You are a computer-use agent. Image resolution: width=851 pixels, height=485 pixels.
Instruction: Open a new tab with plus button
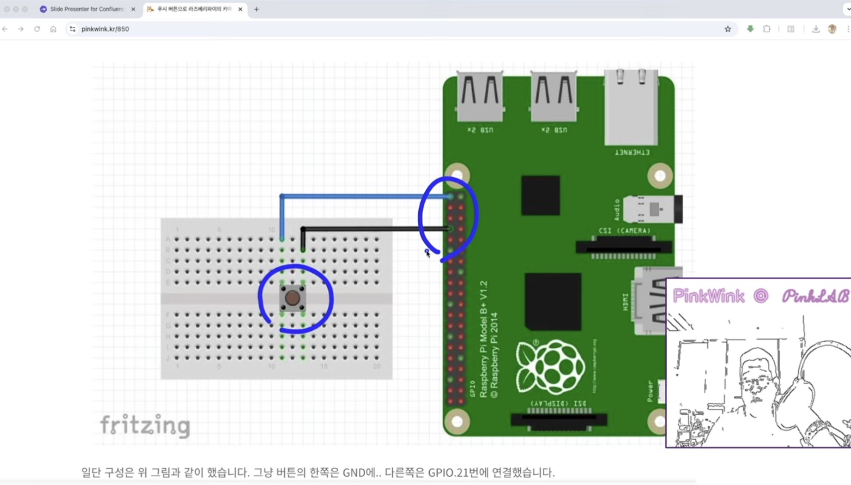click(256, 9)
